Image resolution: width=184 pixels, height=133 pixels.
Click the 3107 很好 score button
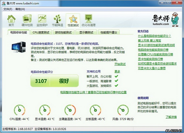coord(55,81)
